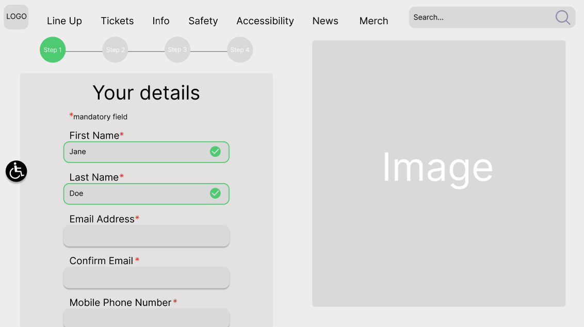Open the Merch store link
584x327 pixels.
374,21
